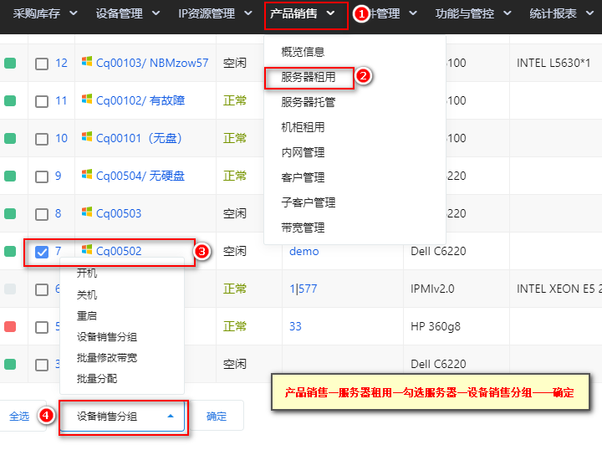Click Windows icon next to Cq00102 有故障
This screenshot has height=450, width=602.
[86, 100]
